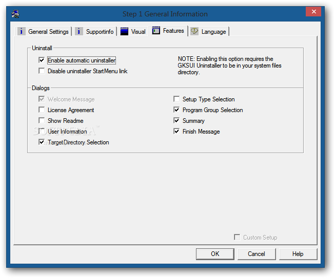Click the Supportinfo tab info icon
Viewport: 335px width, 278px height.
tap(79, 32)
